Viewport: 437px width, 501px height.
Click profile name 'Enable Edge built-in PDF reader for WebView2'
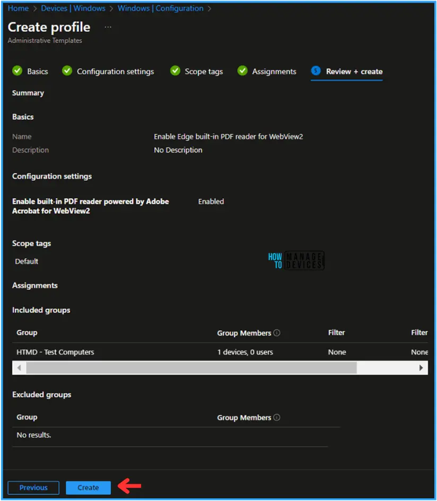[228, 137]
